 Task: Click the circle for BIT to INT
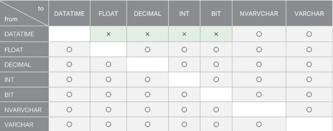(x=184, y=94)
